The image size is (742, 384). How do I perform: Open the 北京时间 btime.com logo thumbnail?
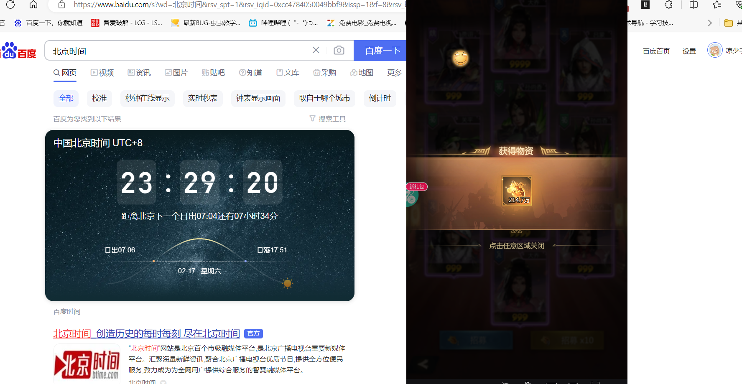pos(87,364)
